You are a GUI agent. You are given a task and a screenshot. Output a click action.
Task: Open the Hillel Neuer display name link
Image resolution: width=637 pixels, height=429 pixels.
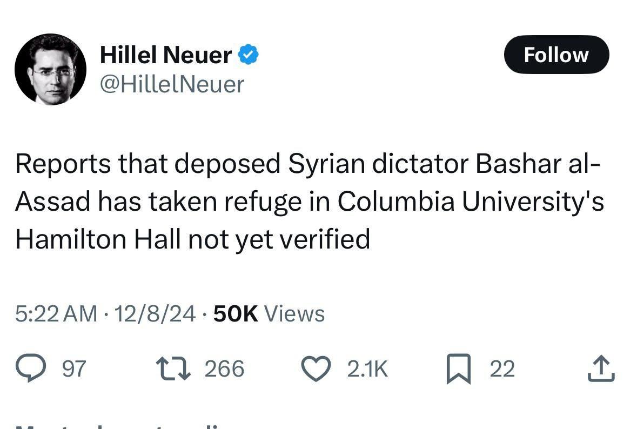tap(166, 55)
